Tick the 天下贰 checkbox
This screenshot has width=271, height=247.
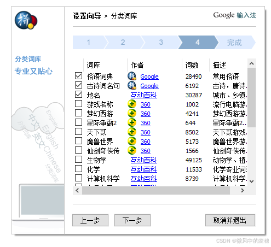[78, 132]
